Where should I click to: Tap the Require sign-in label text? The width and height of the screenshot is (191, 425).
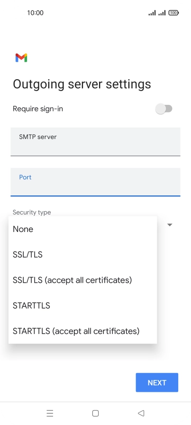38,109
